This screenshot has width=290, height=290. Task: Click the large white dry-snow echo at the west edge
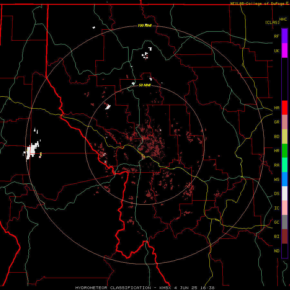tap(32, 150)
